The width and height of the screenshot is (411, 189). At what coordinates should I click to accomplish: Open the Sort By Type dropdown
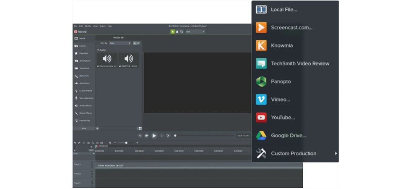point(120,43)
